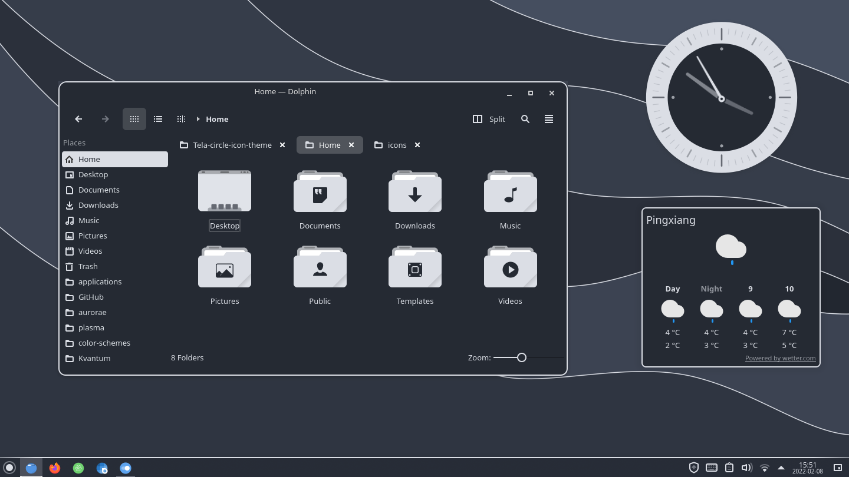Viewport: 849px width, 477px height.
Task: Click the green circular taskbar app icon
Action: tap(78, 468)
